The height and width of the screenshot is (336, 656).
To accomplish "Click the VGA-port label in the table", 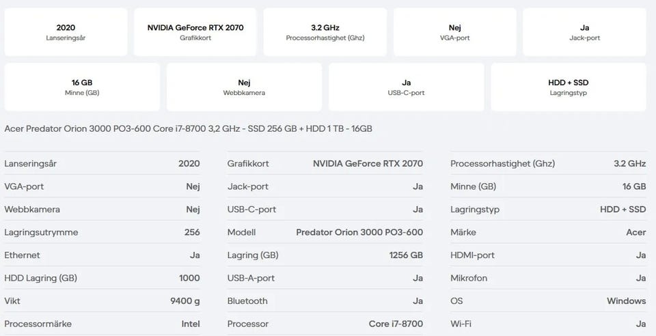I will [24, 186].
